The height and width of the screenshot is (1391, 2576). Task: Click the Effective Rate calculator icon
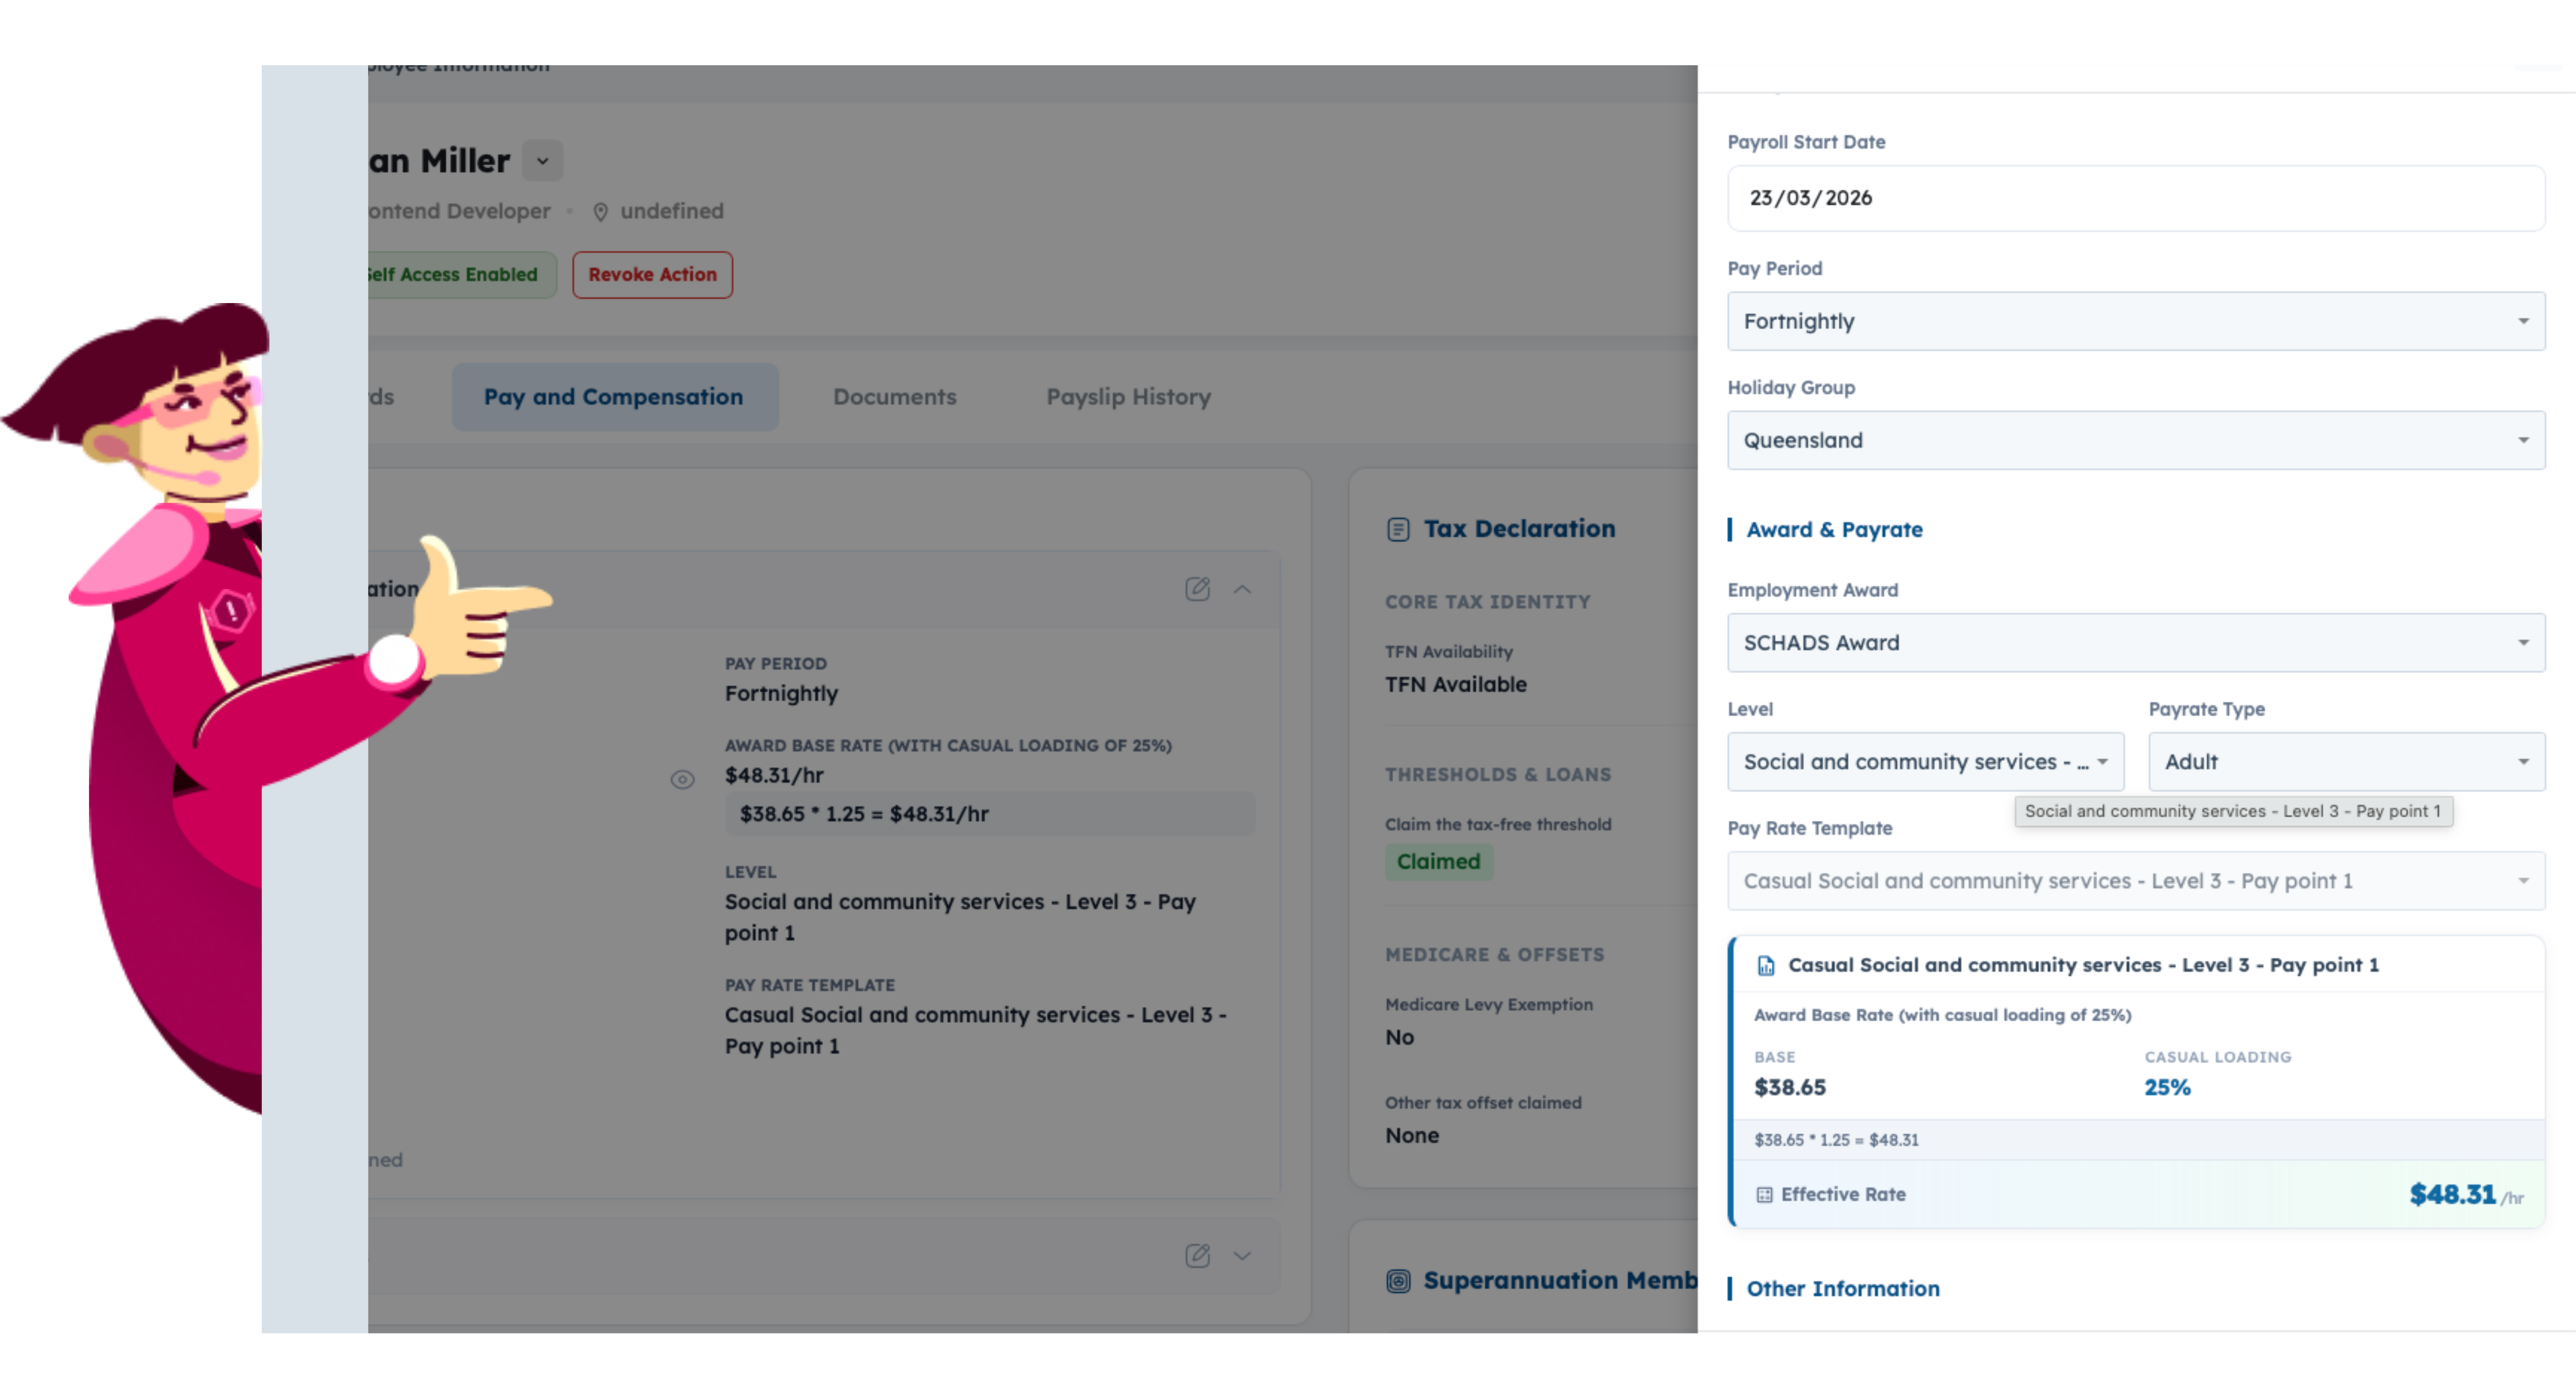point(1764,1194)
